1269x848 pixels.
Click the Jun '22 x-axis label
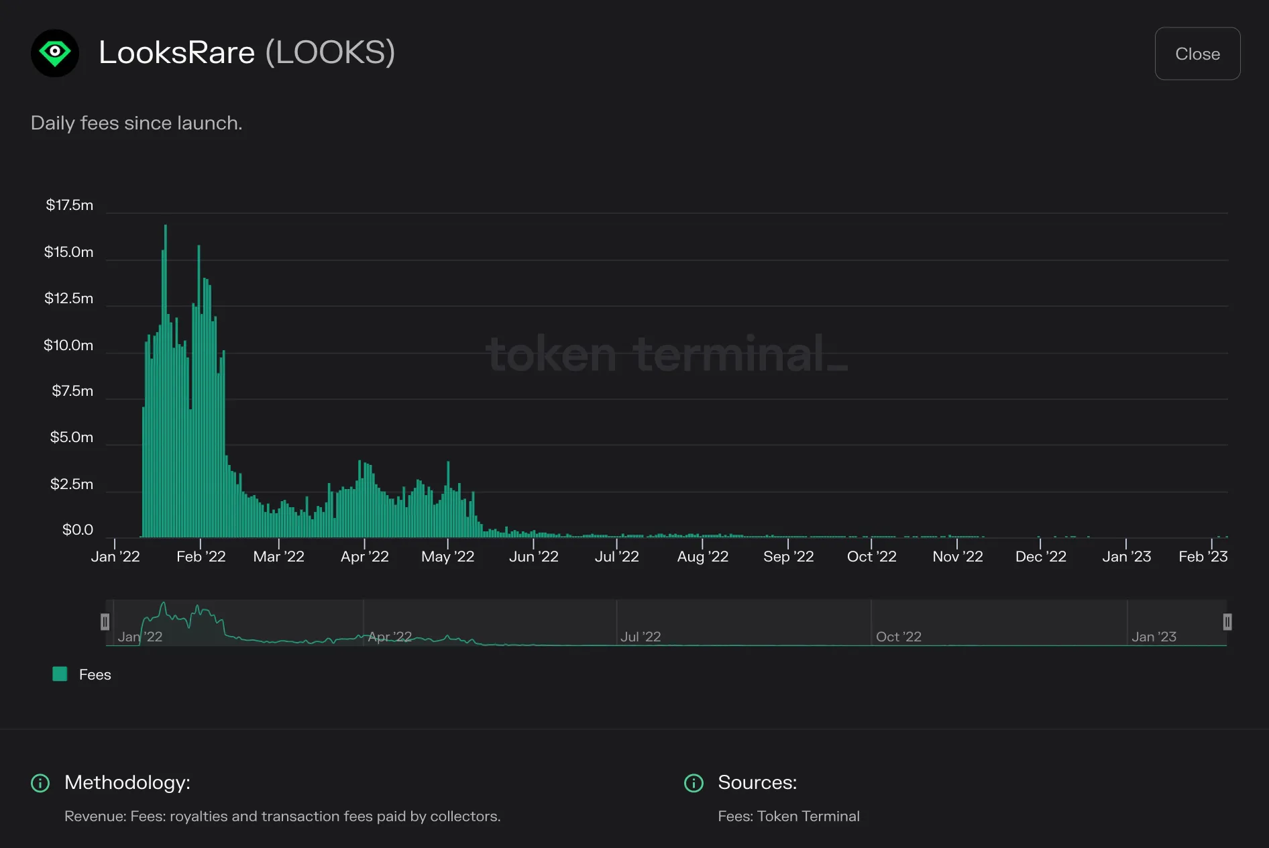pos(534,557)
